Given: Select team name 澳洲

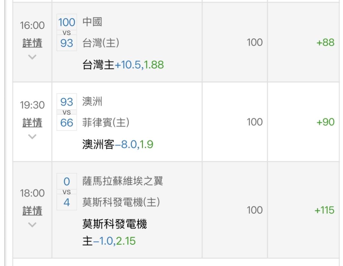Looking at the screenshot, I should point(92,102).
